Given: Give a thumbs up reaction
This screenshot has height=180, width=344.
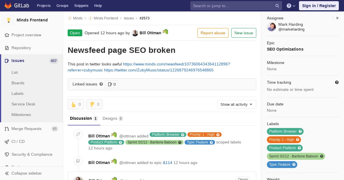Looking at the screenshot, I should (x=76, y=104).
